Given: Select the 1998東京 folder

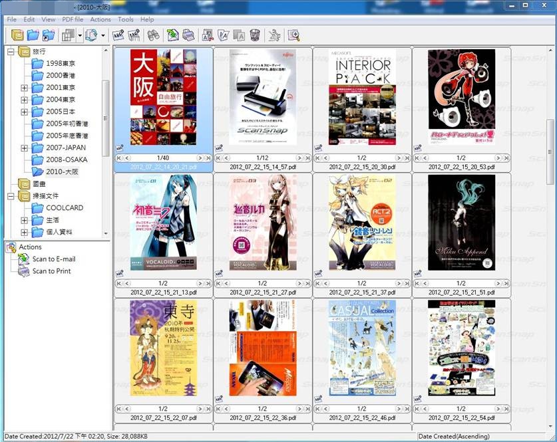Looking at the screenshot, I should point(61,64).
